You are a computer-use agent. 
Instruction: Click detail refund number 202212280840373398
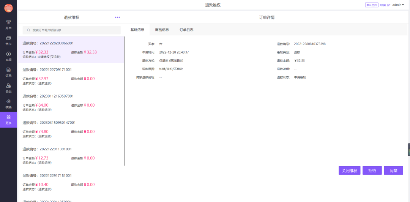310,44
